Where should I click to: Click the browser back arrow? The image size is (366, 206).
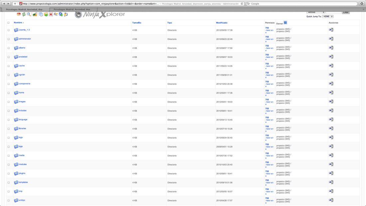[4, 4]
